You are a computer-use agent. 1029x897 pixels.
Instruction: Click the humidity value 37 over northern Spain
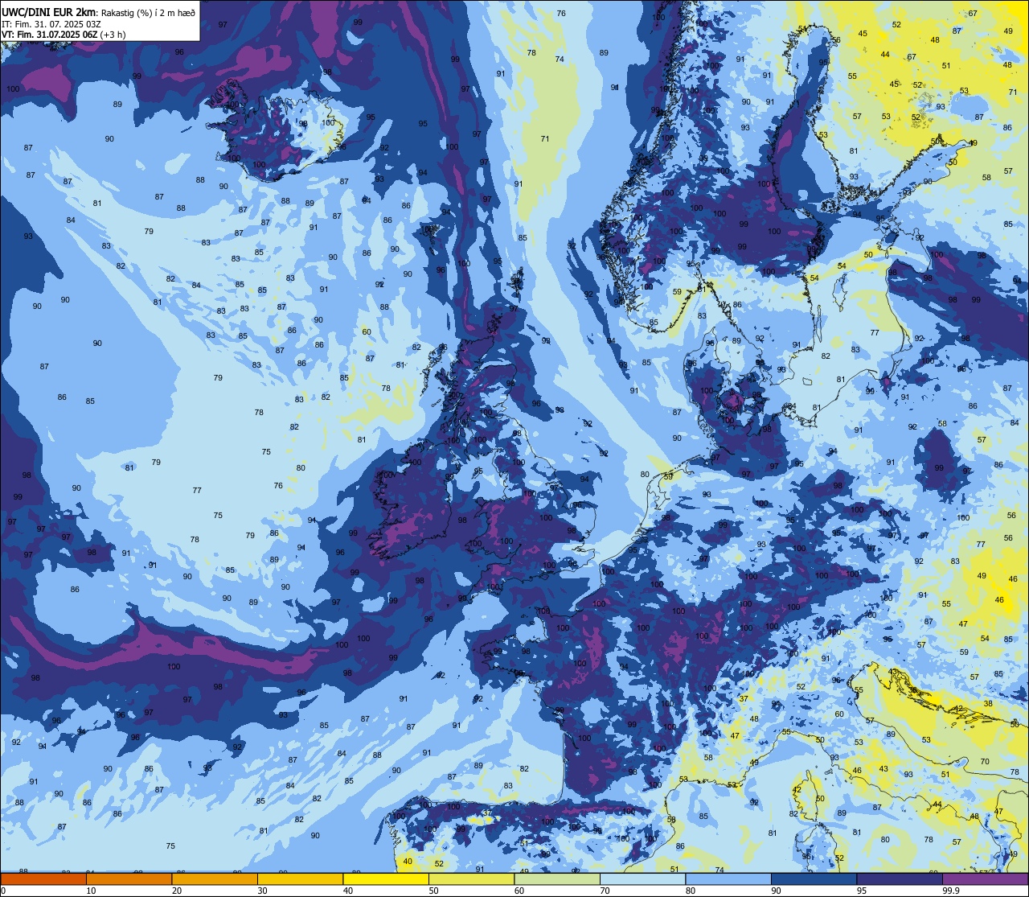pos(487,813)
